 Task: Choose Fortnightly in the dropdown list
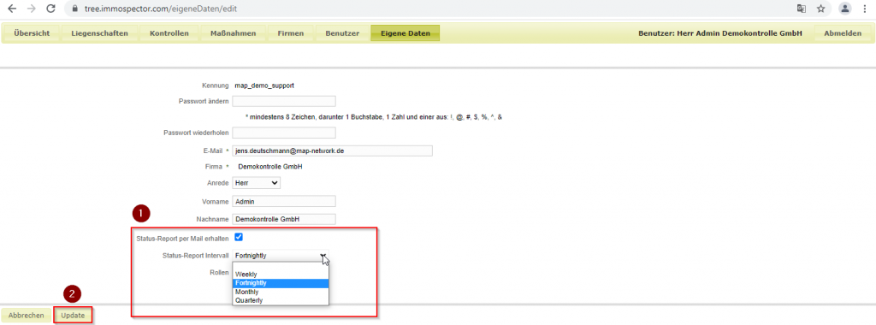pyautogui.click(x=281, y=283)
